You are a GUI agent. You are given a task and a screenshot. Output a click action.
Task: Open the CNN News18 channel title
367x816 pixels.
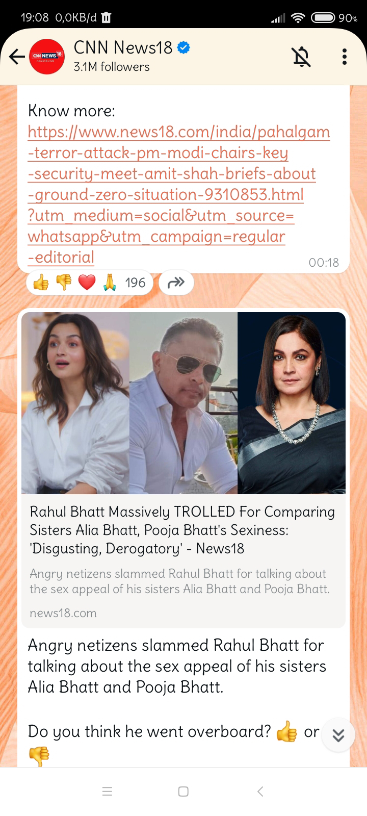(x=123, y=47)
